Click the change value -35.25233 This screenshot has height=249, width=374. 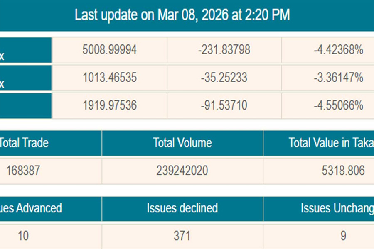coord(224,78)
